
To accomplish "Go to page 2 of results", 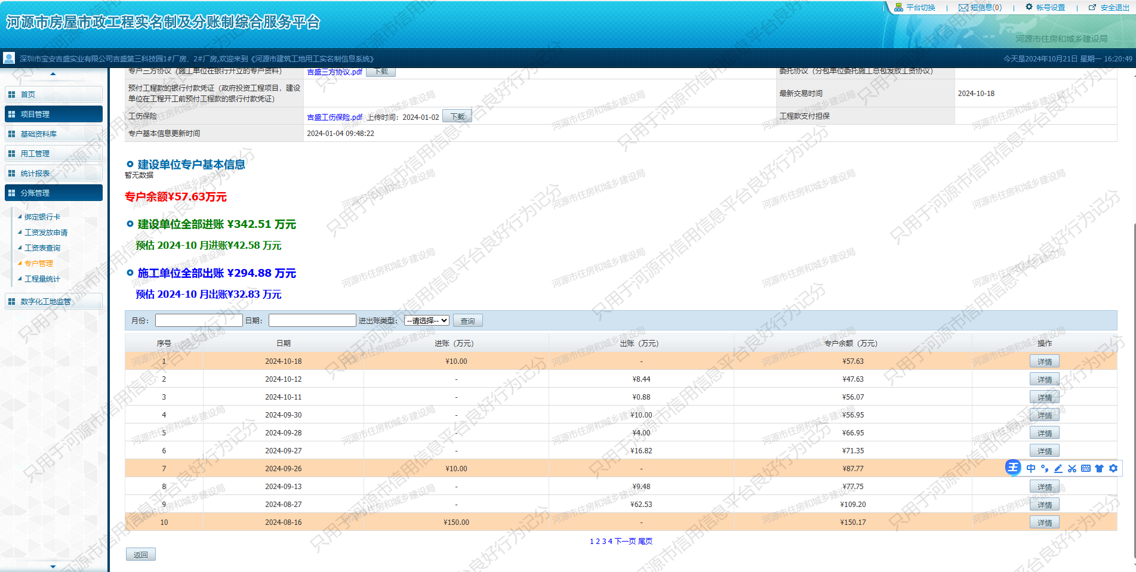I will coord(598,541).
